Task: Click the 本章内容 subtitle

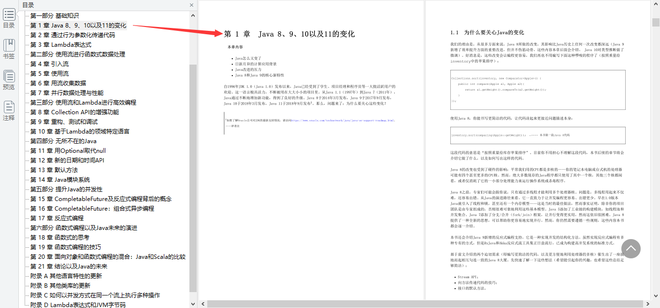Action: (x=235, y=47)
